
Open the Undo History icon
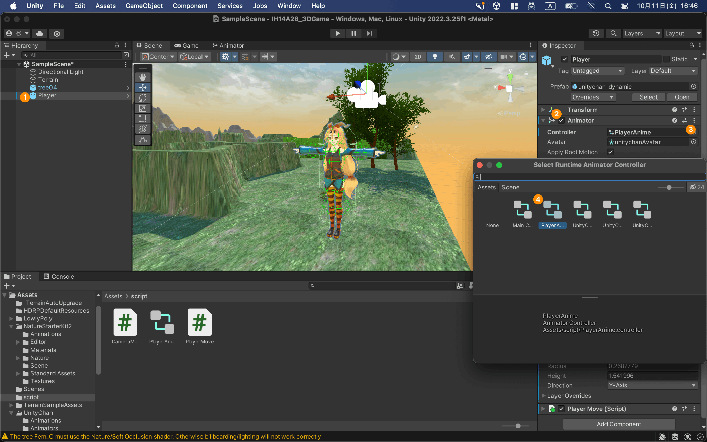tap(596, 33)
